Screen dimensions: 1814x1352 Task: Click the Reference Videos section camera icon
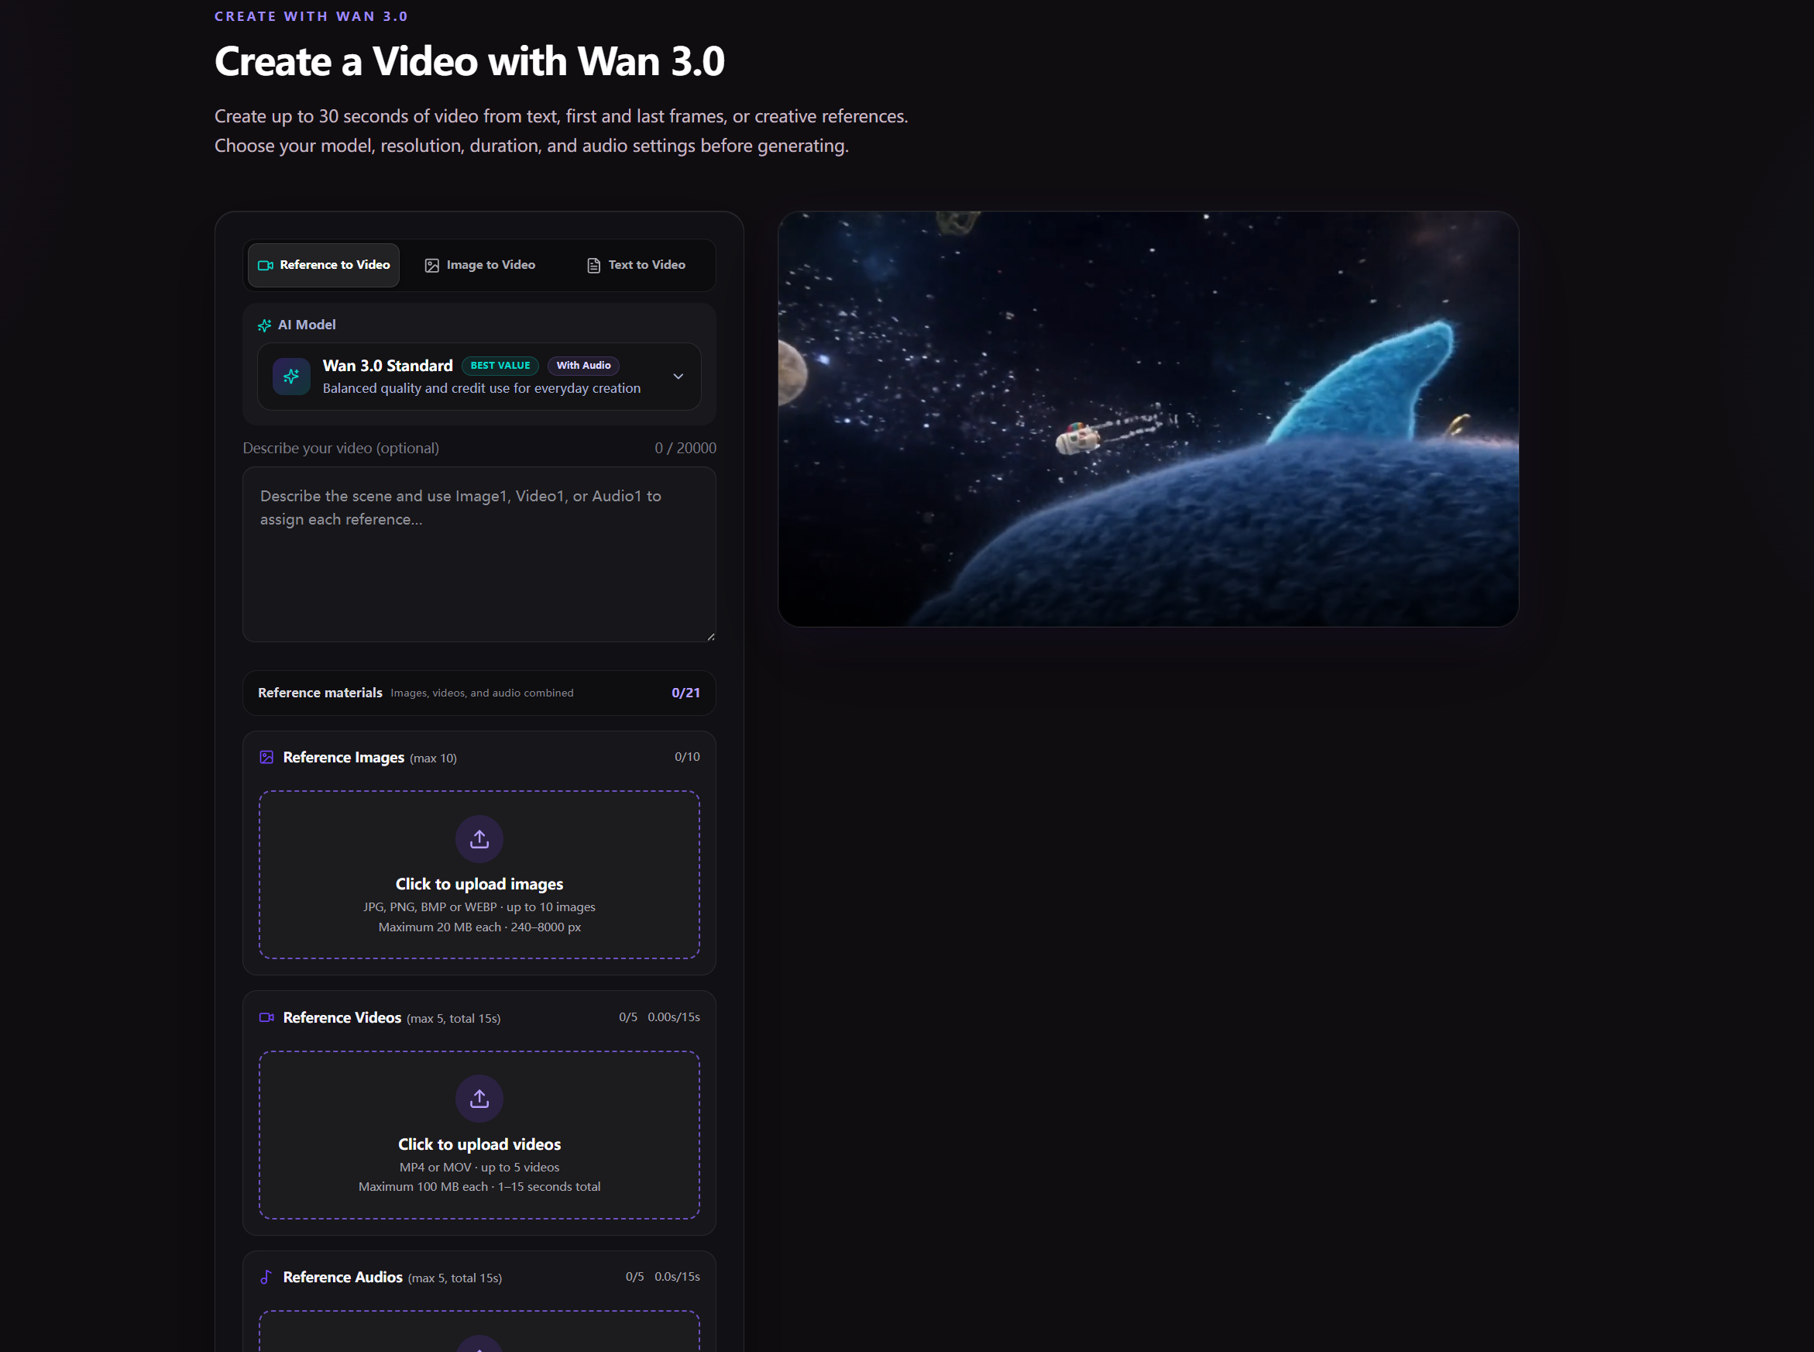pos(266,1018)
